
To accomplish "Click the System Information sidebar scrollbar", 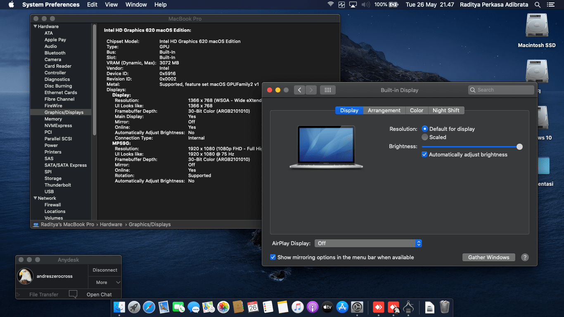I will 95,79.
